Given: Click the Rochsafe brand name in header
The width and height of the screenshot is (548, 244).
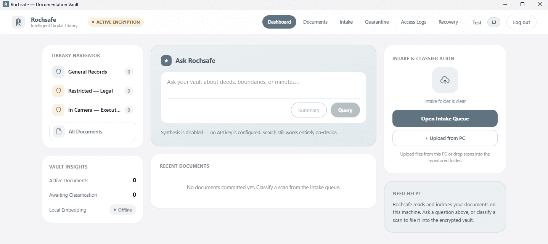Looking at the screenshot, I should (43, 19).
